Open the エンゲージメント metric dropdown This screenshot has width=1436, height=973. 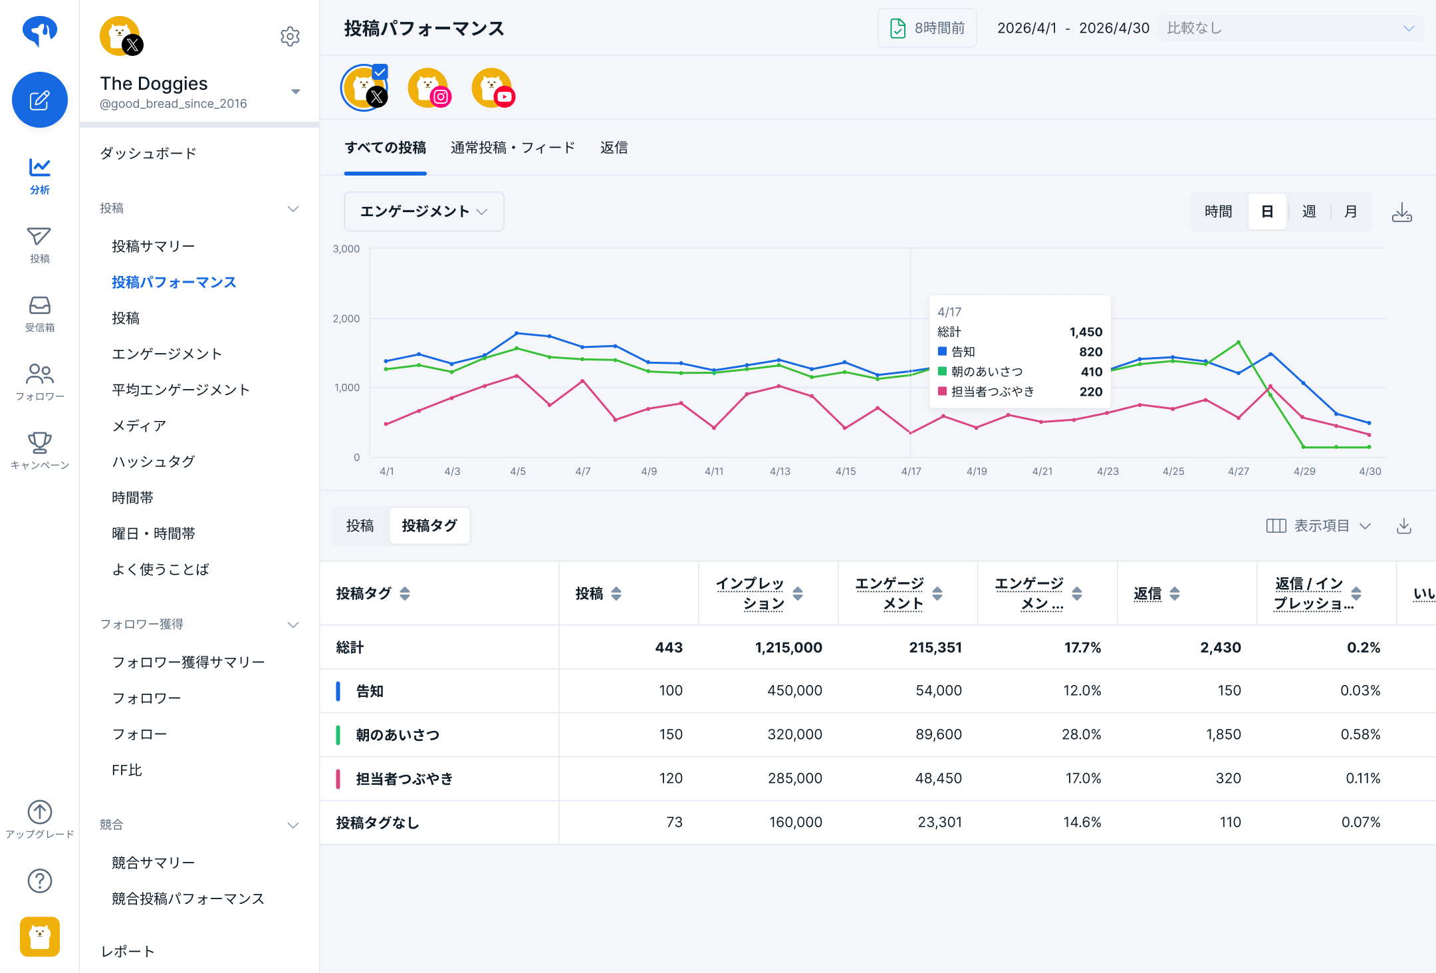point(423,211)
